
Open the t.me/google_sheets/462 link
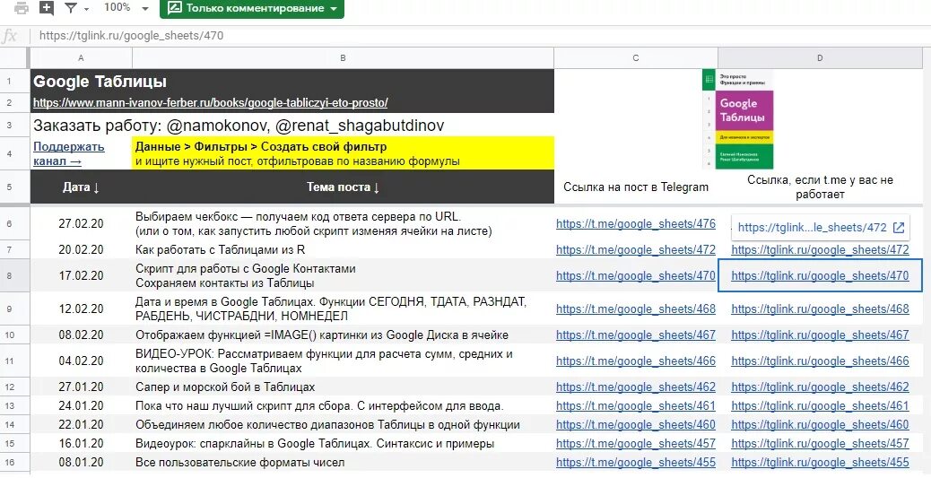(x=636, y=387)
